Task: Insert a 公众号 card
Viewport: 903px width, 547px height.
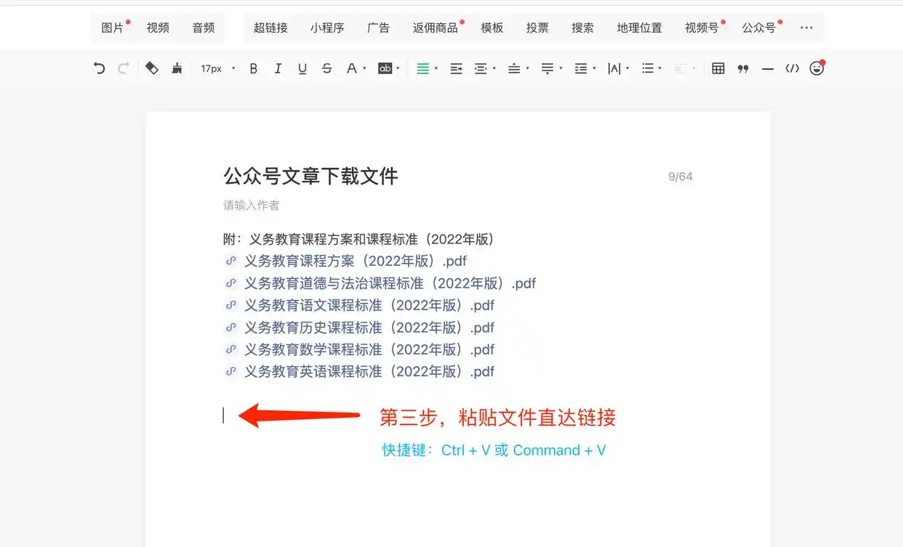Action: pos(759,28)
